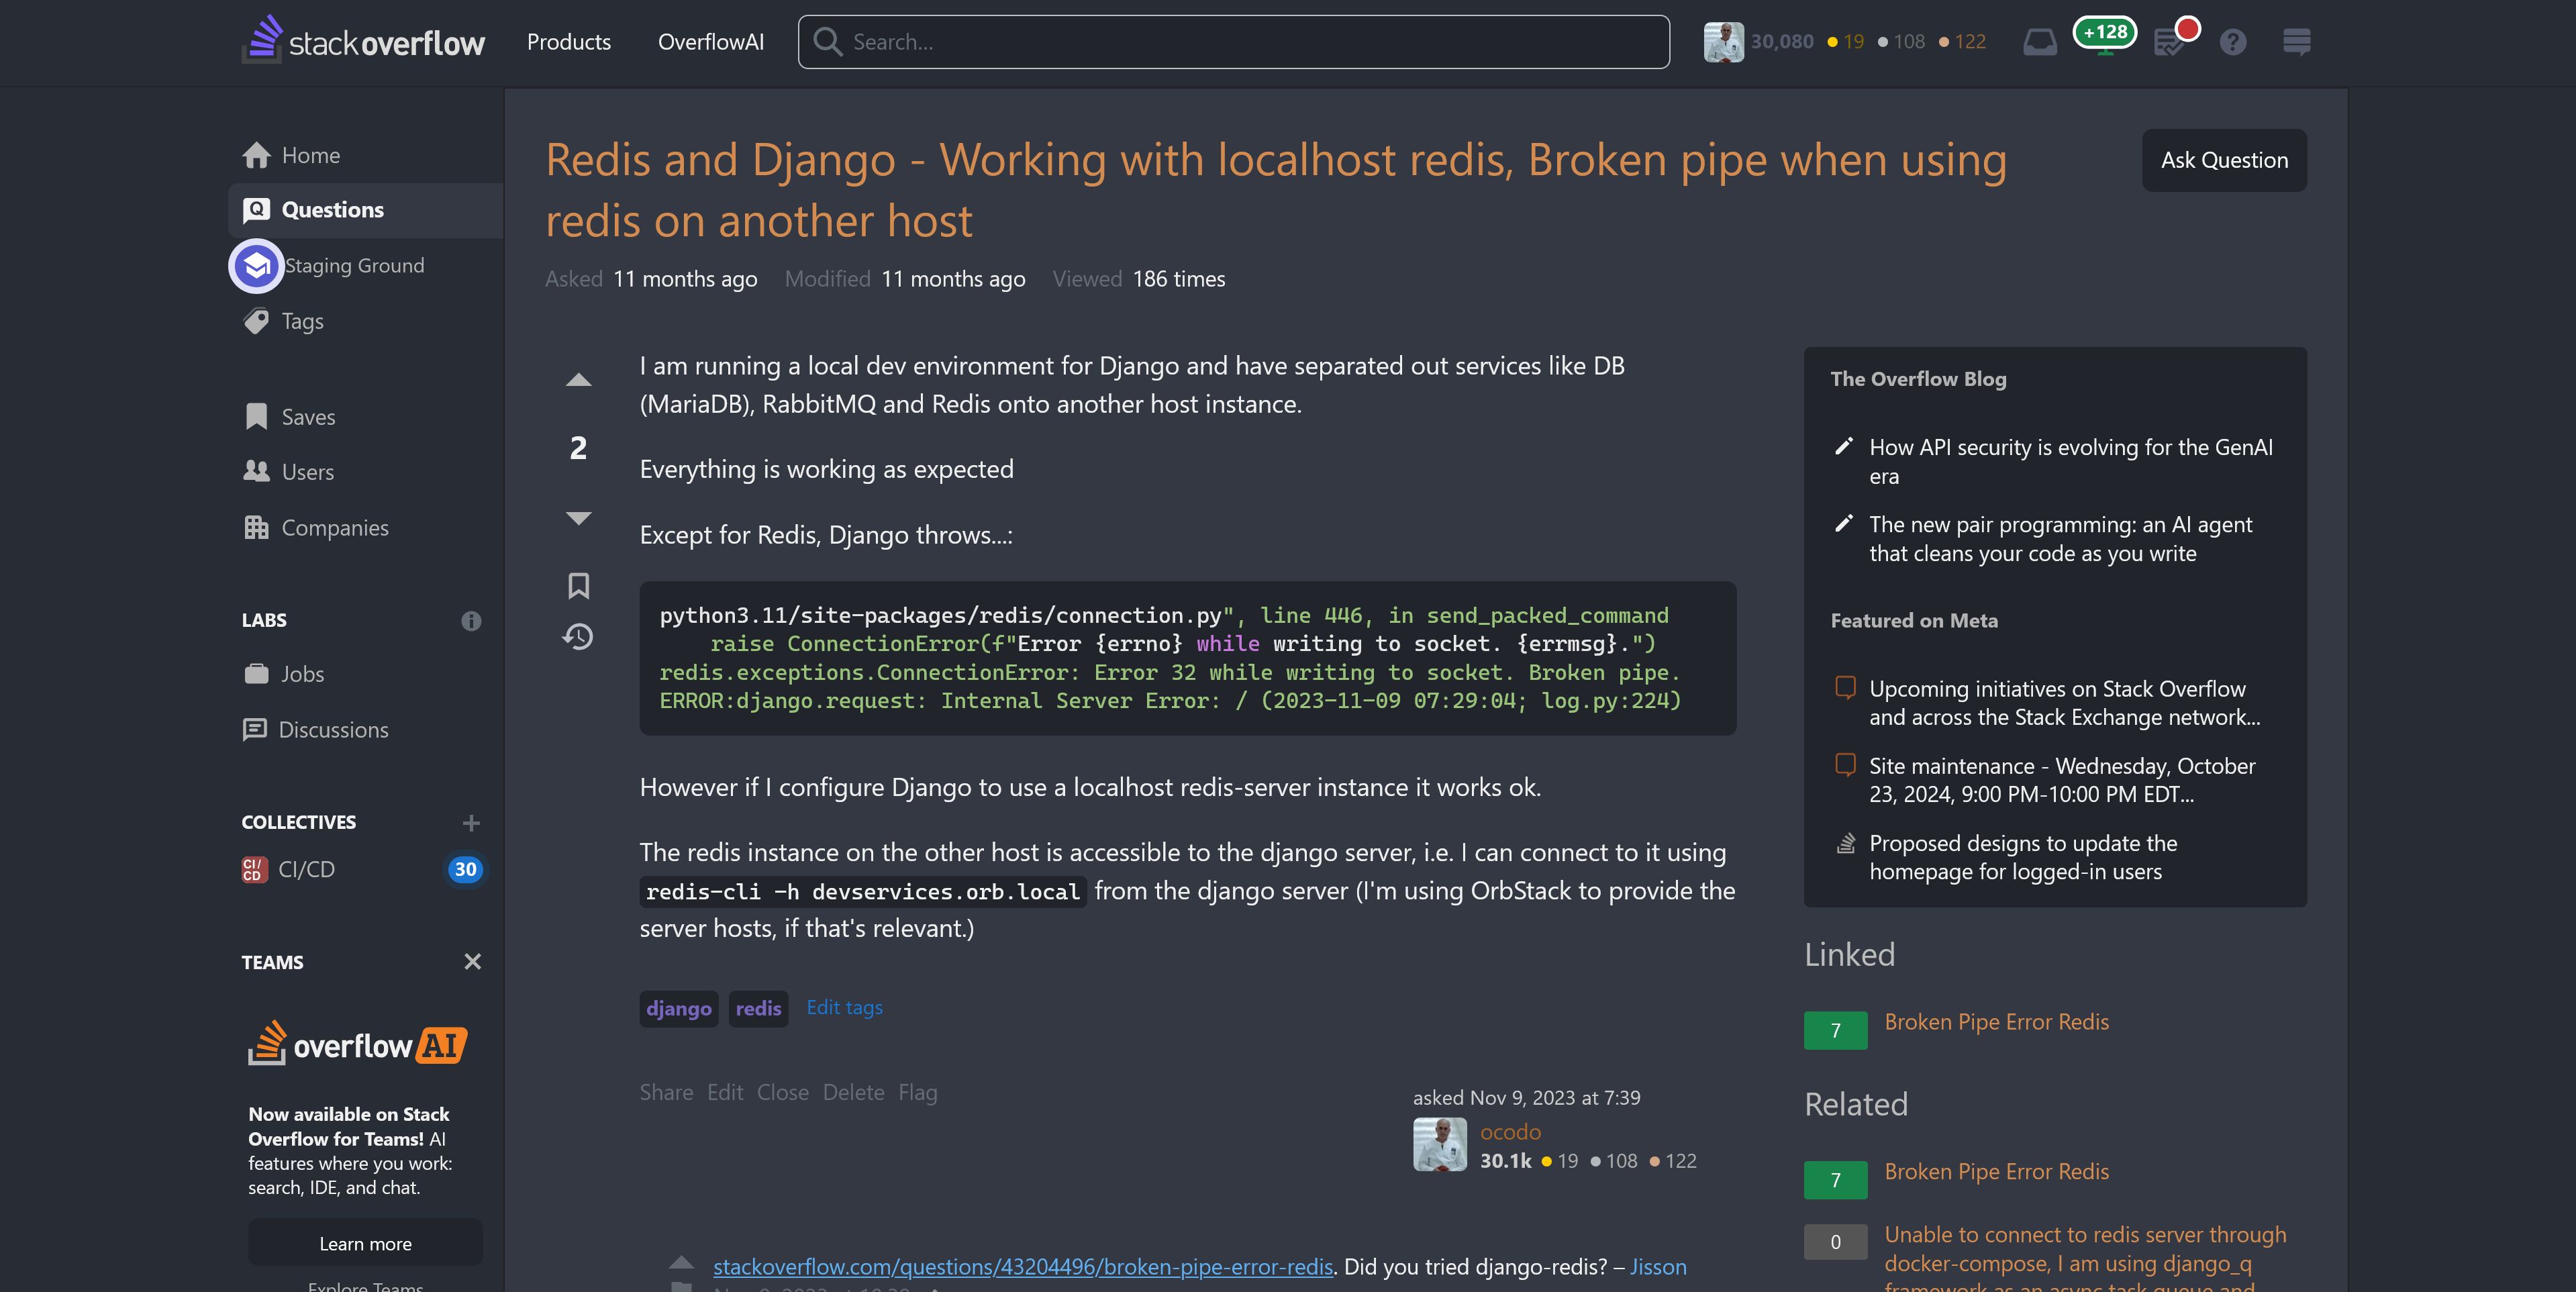The image size is (2576, 1292).
Task: Click the Stack Overflow logo
Action: pyautogui.click(x=363, y=41)
